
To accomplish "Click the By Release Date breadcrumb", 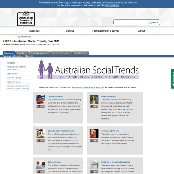I will point(24,37).
